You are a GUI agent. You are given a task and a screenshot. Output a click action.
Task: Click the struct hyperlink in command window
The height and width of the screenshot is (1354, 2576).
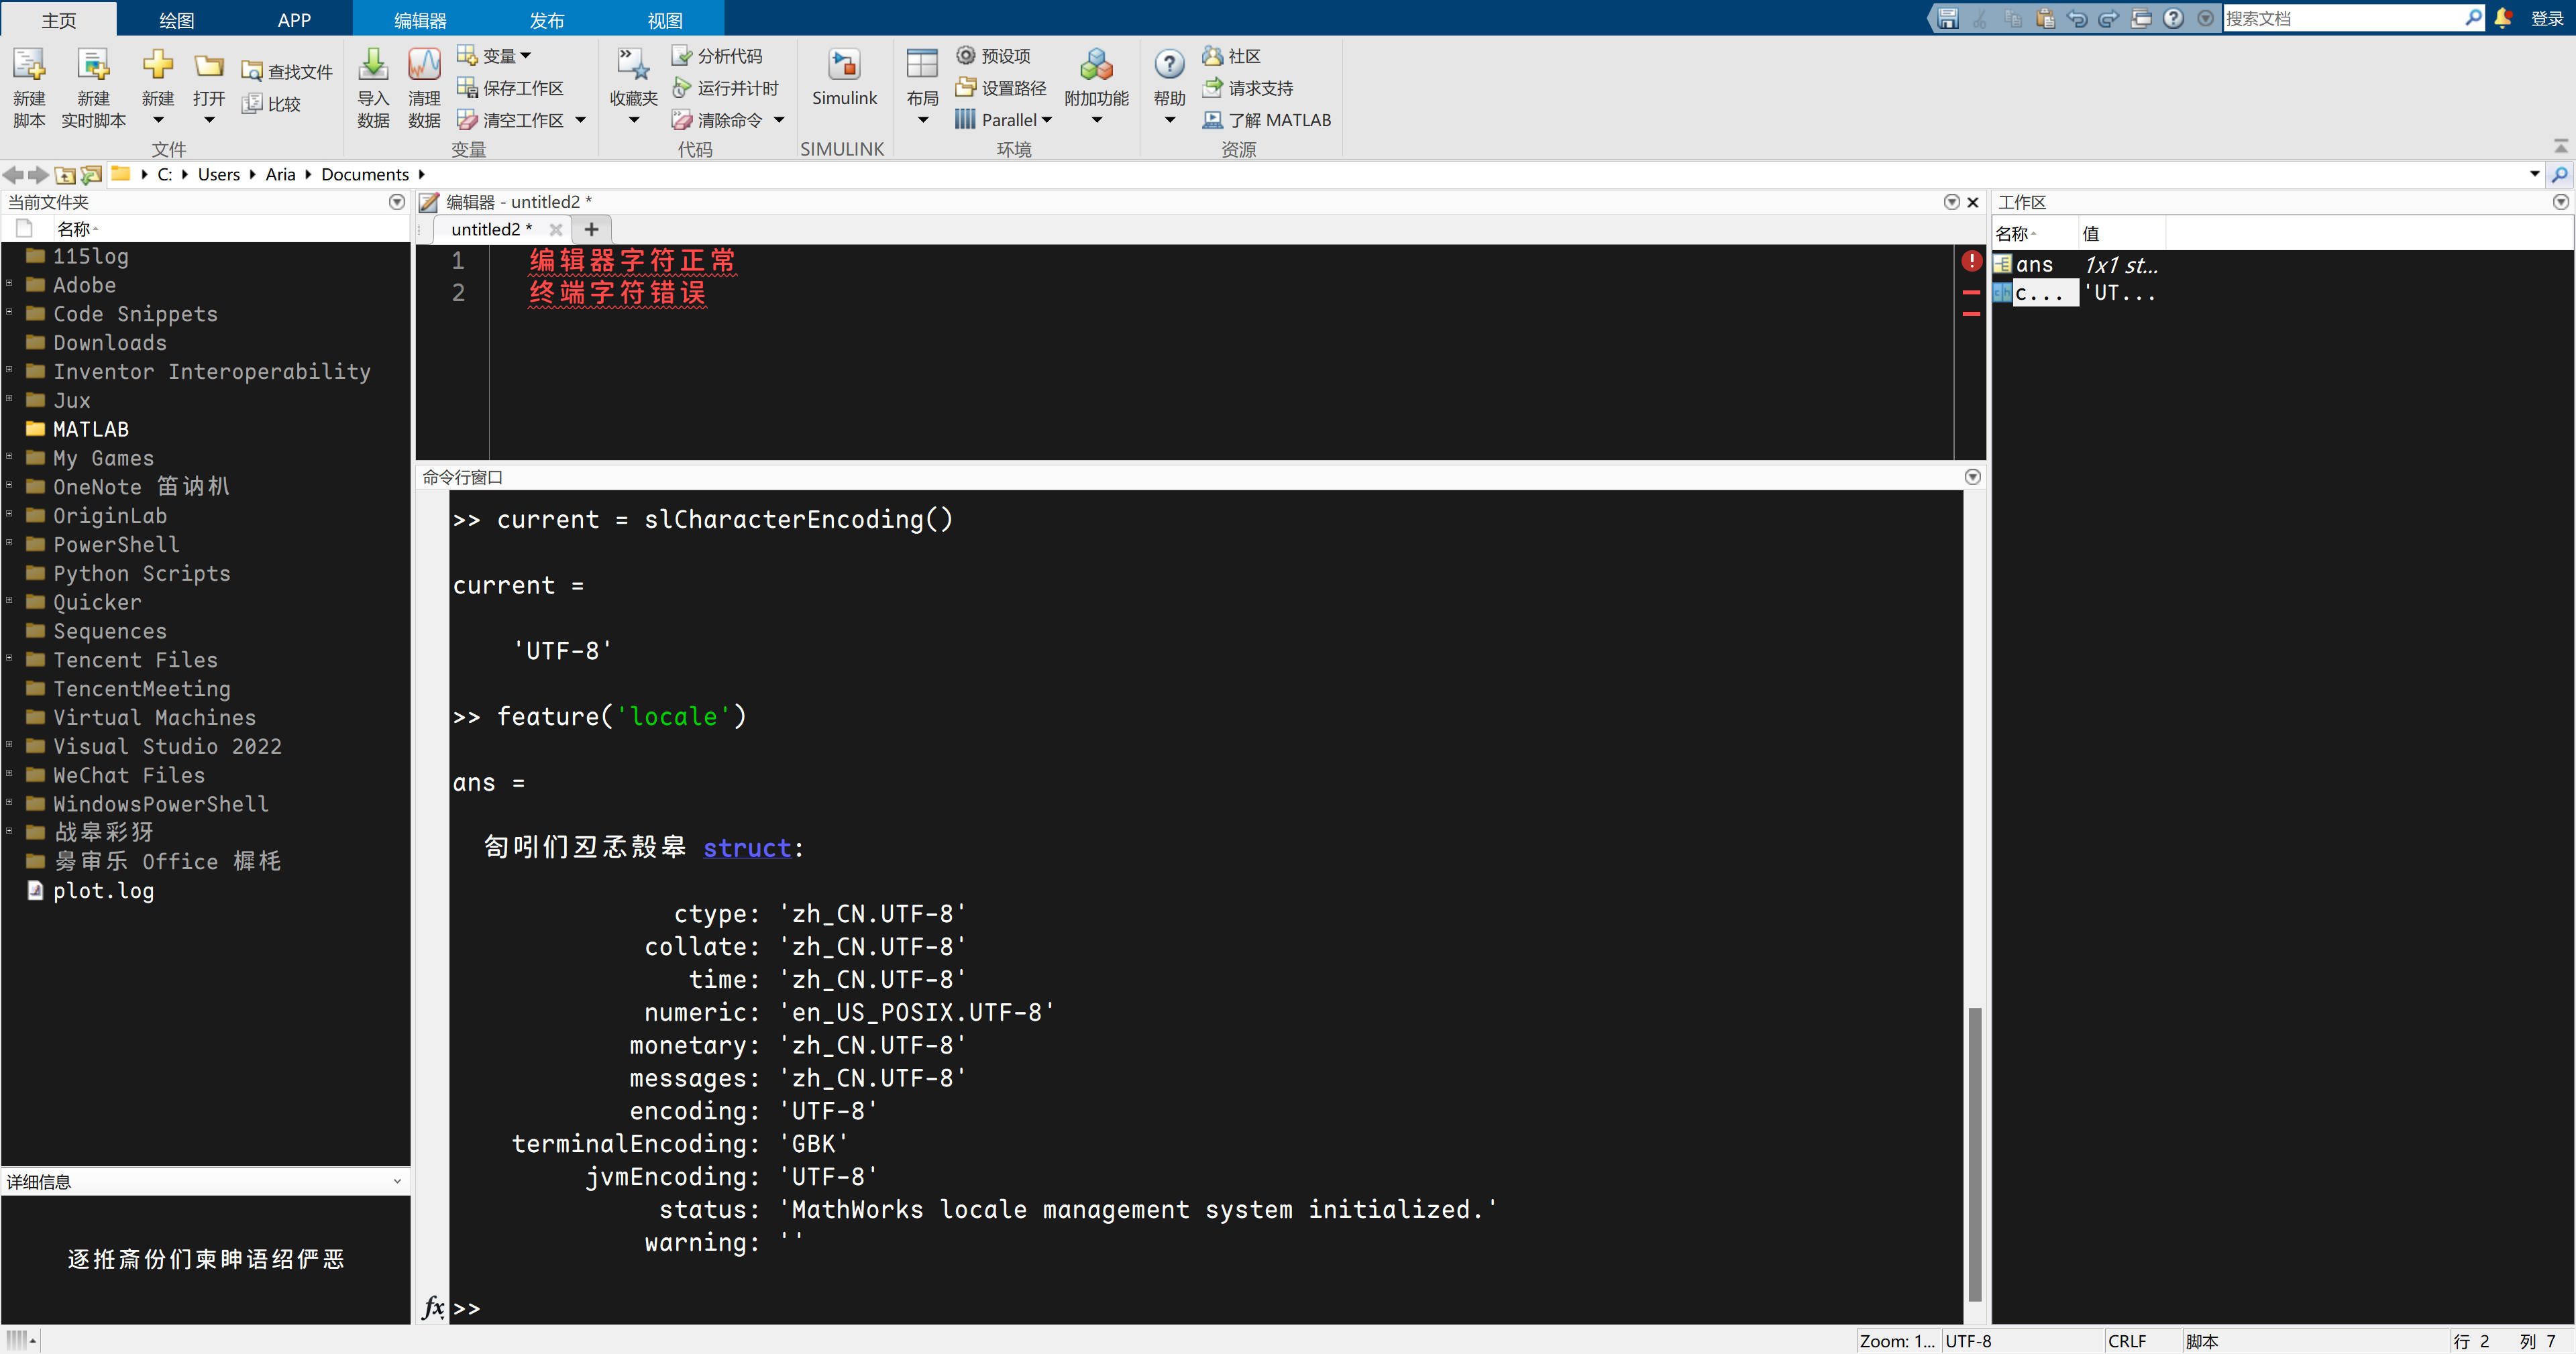(746, 847)
